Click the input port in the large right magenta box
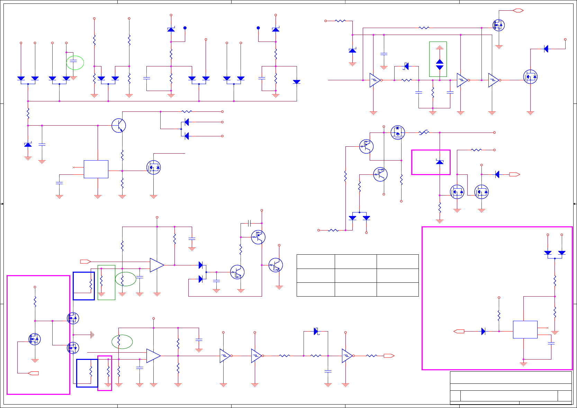This screenshot has width=577, height=408. 459,331
